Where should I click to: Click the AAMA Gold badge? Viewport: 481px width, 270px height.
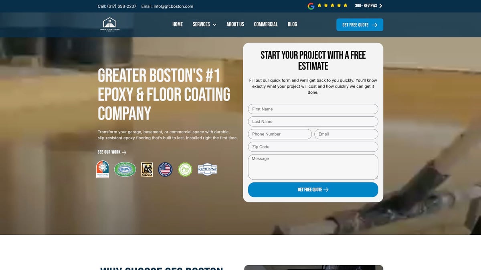click(147, 170)
